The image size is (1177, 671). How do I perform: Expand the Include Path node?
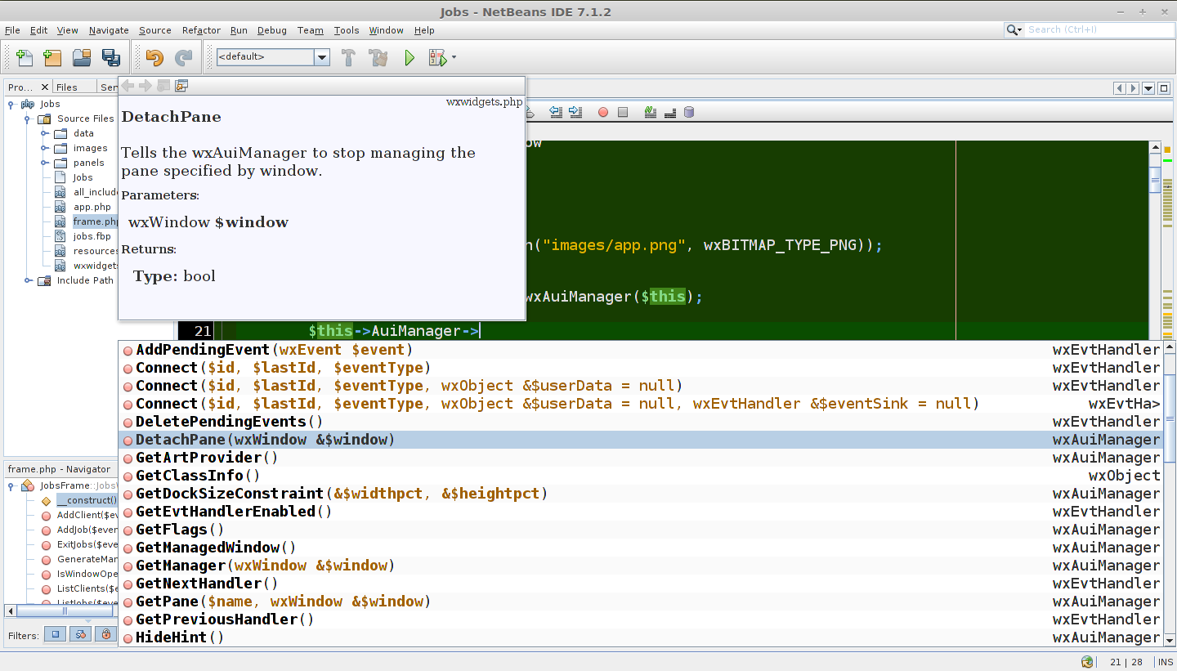[28, 280]
